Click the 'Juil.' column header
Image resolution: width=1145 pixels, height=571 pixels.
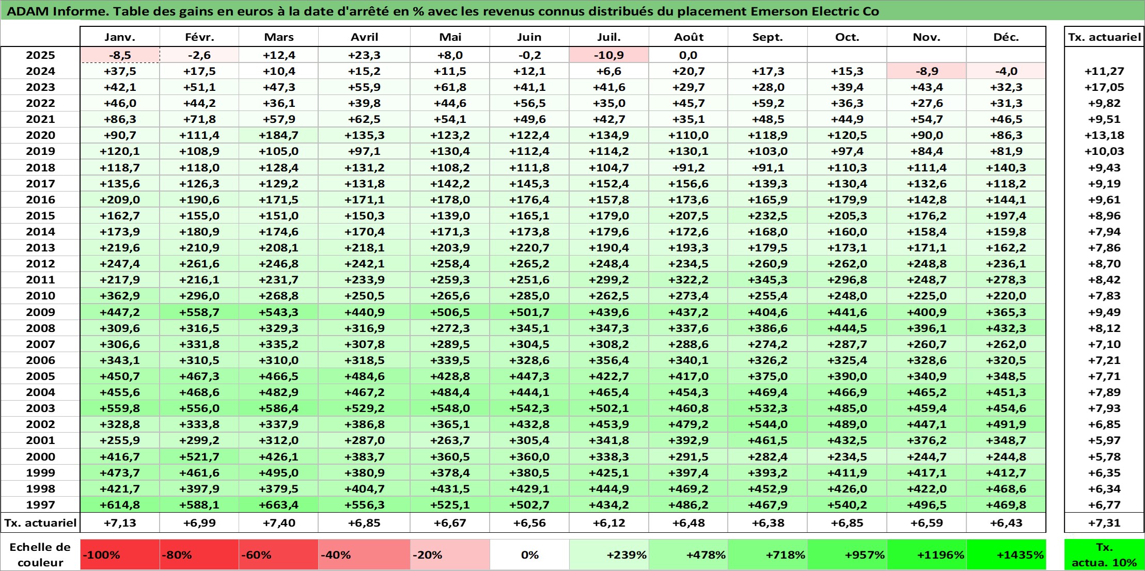[609, 37]
